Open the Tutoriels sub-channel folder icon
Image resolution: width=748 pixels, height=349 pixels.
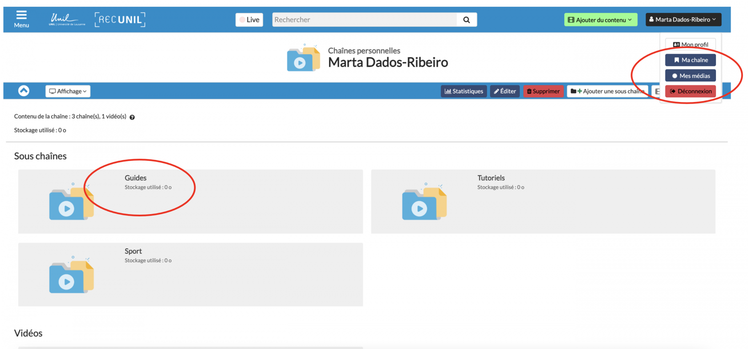point(424,202)
